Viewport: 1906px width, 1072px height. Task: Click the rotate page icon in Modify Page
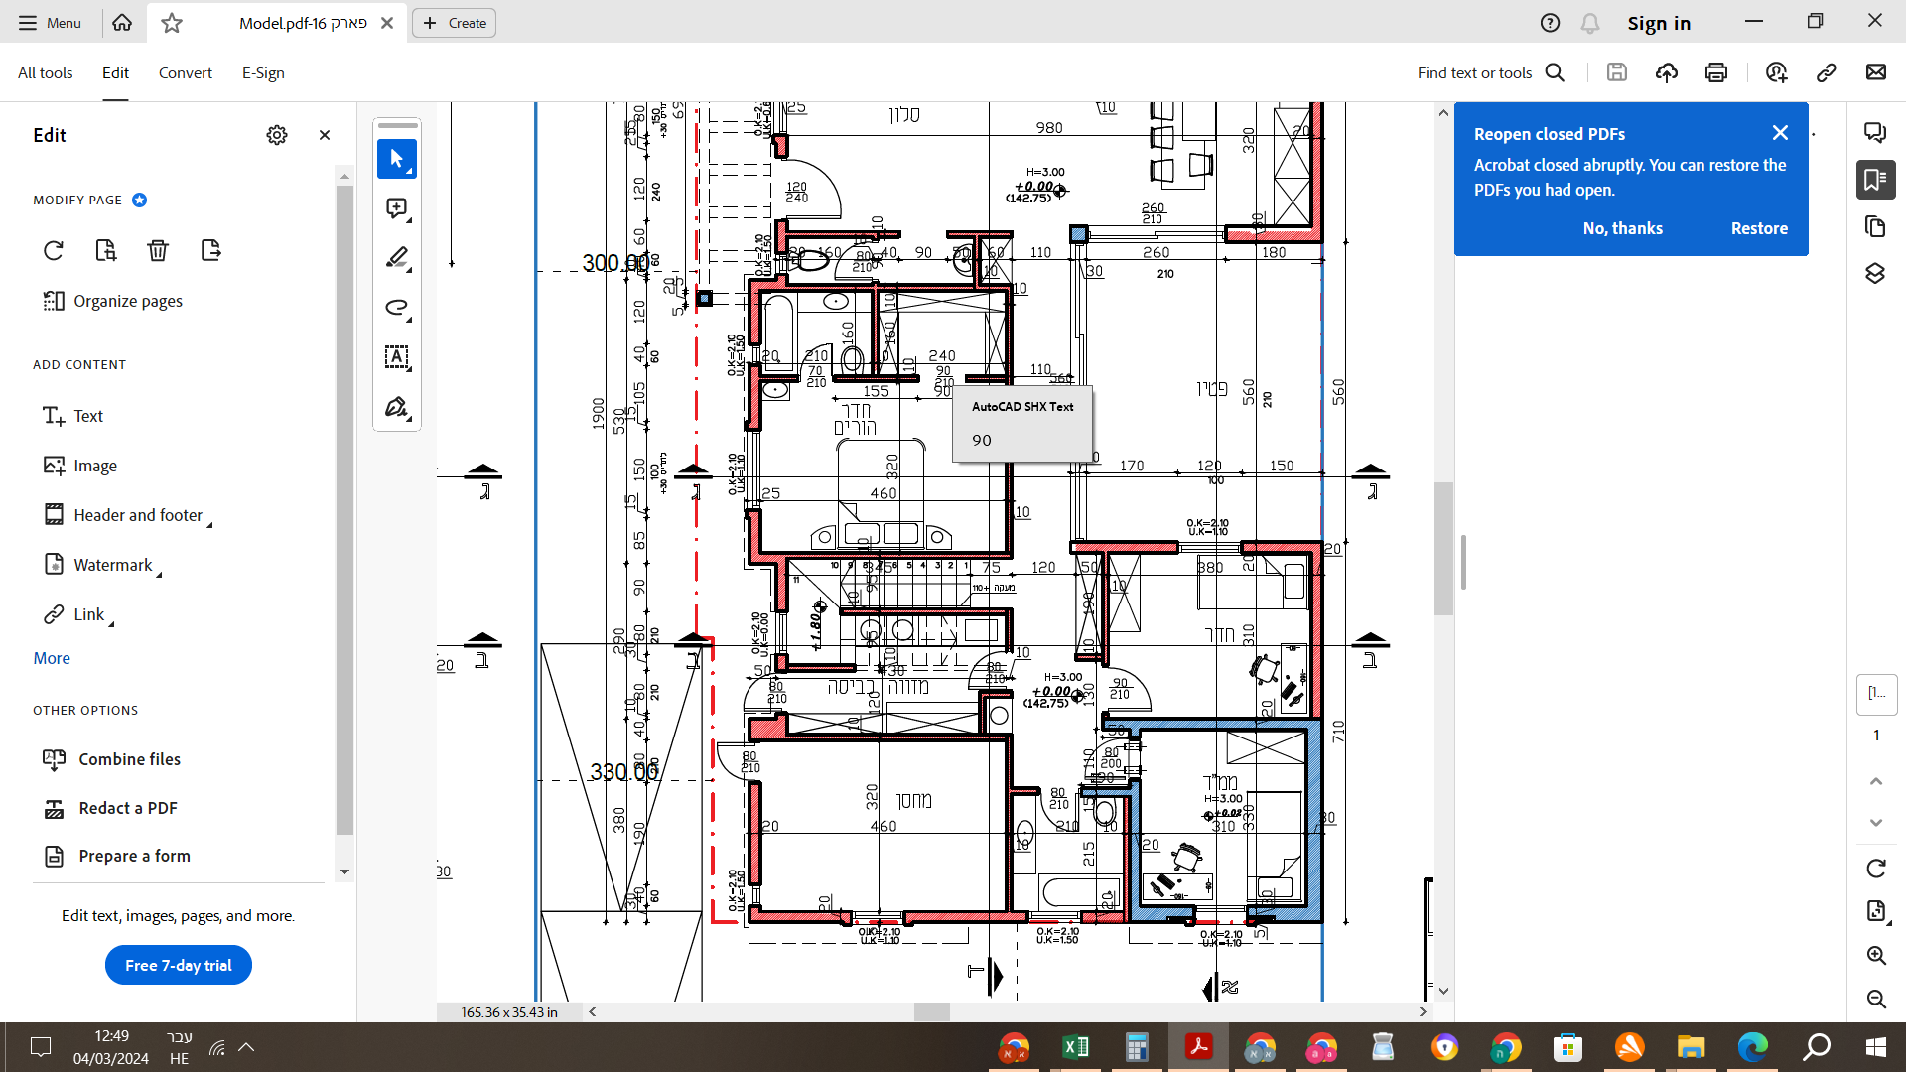click(x=54, y=250)
